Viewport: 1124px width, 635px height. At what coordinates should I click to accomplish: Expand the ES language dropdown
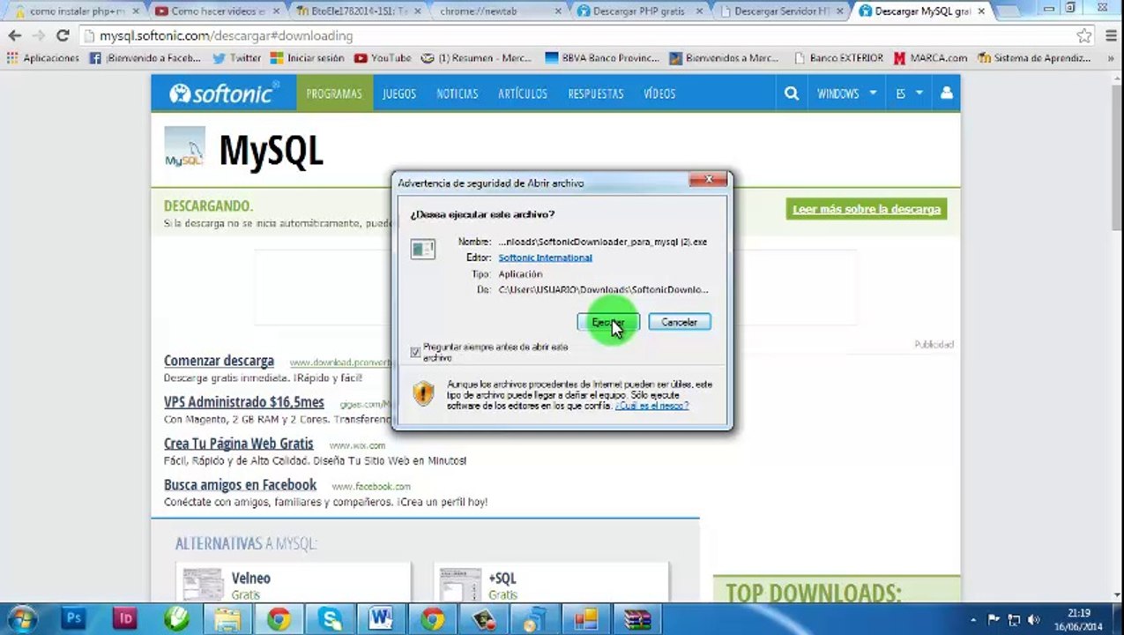[x=909, y=93]
